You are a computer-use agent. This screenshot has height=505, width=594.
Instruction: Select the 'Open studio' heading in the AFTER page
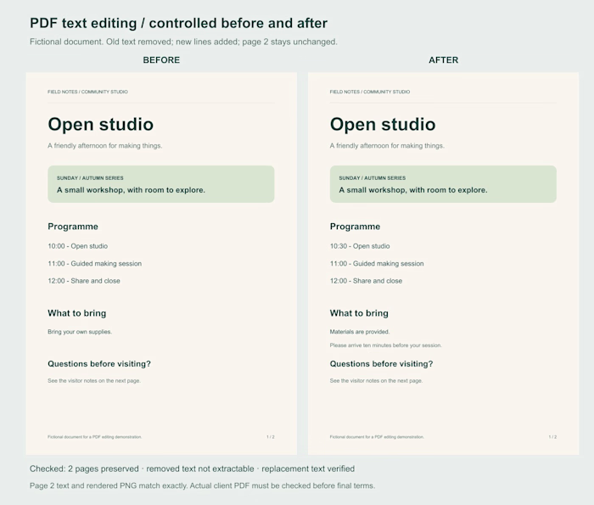383,124
